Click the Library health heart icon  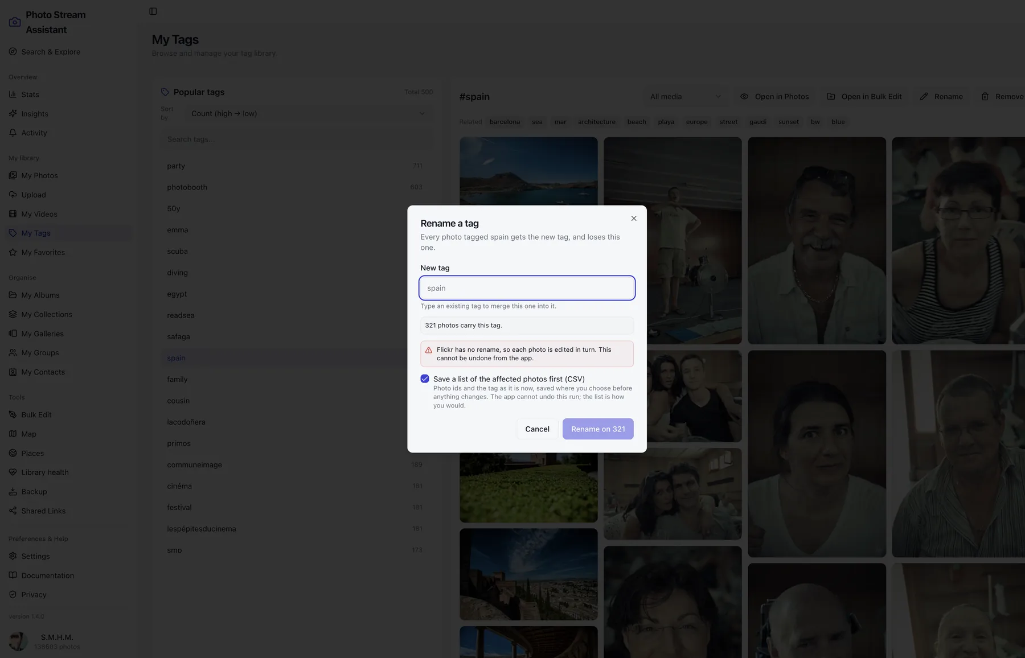tap(13, 472)
